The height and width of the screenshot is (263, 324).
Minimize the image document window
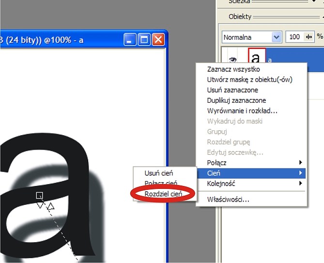pos(130,40)
